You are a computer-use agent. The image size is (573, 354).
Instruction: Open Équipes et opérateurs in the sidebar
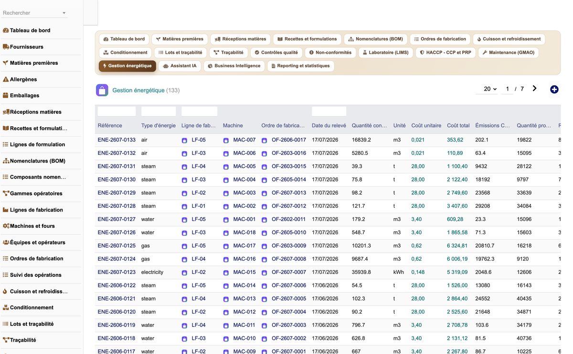(x=34, y=243)
